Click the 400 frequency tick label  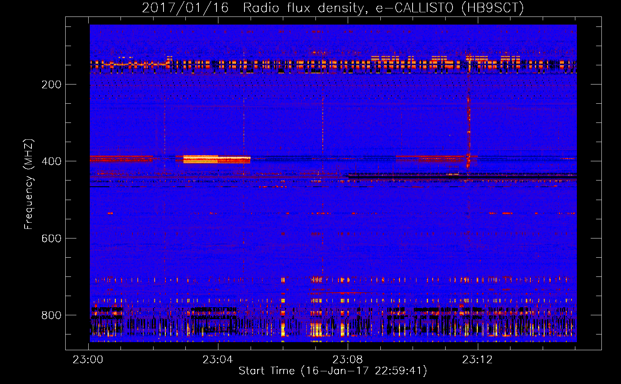51,161
